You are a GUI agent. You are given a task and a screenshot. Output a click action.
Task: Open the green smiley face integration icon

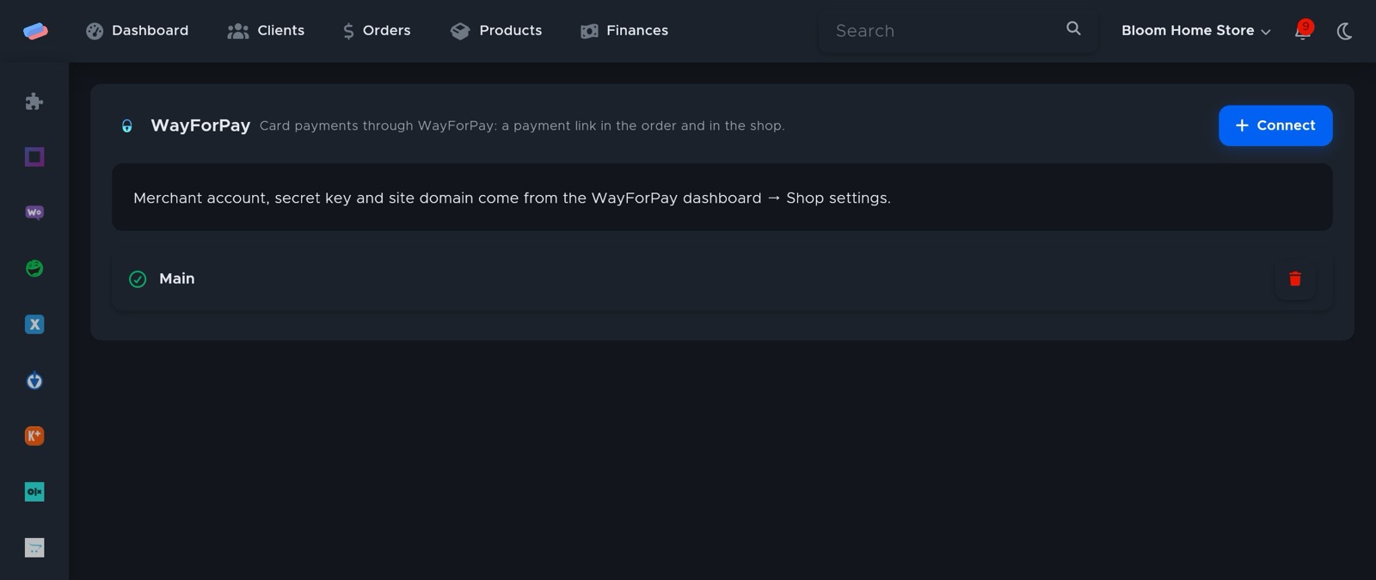click(34, 268)
